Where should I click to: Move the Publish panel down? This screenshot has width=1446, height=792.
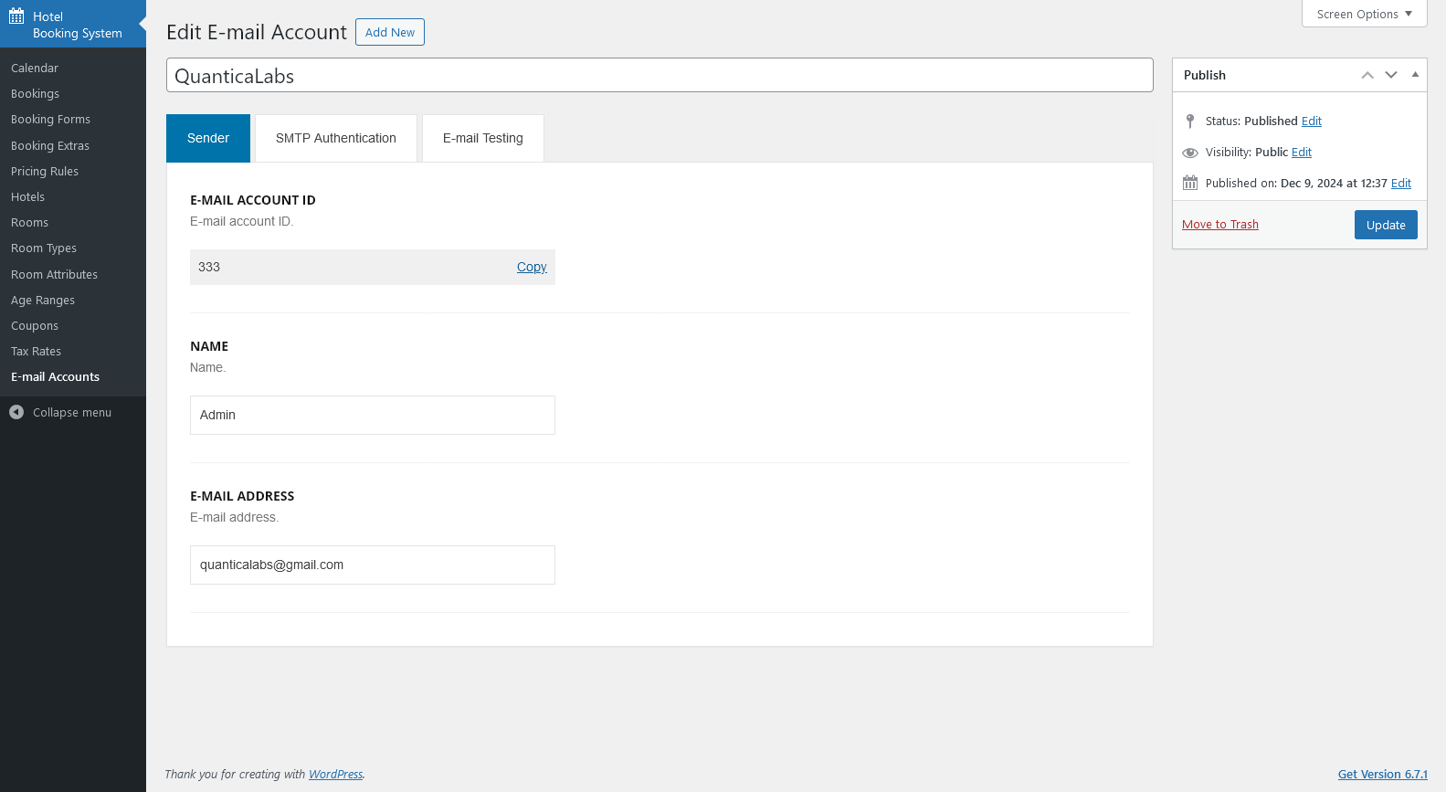click(x=1391, y=76)
